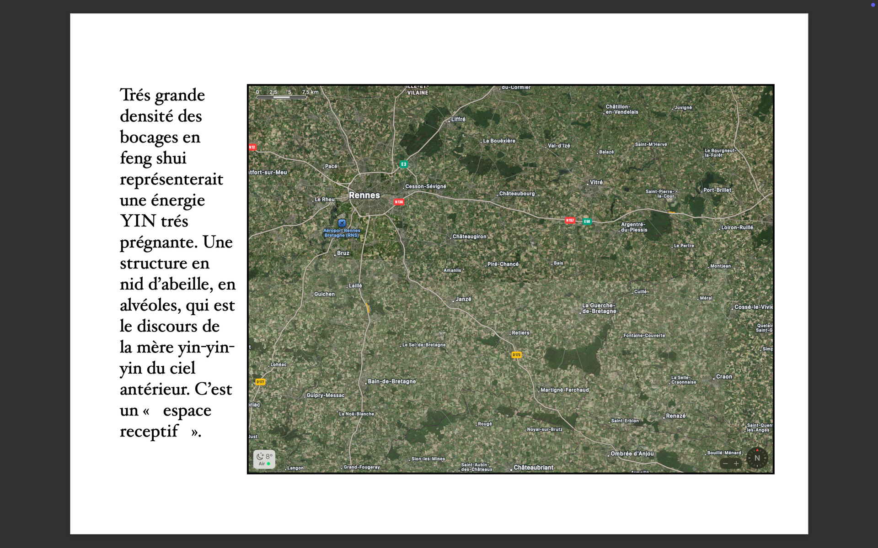Click the yellow D173 road badge
The image size is (878, 548).
(x=516, y=355)
